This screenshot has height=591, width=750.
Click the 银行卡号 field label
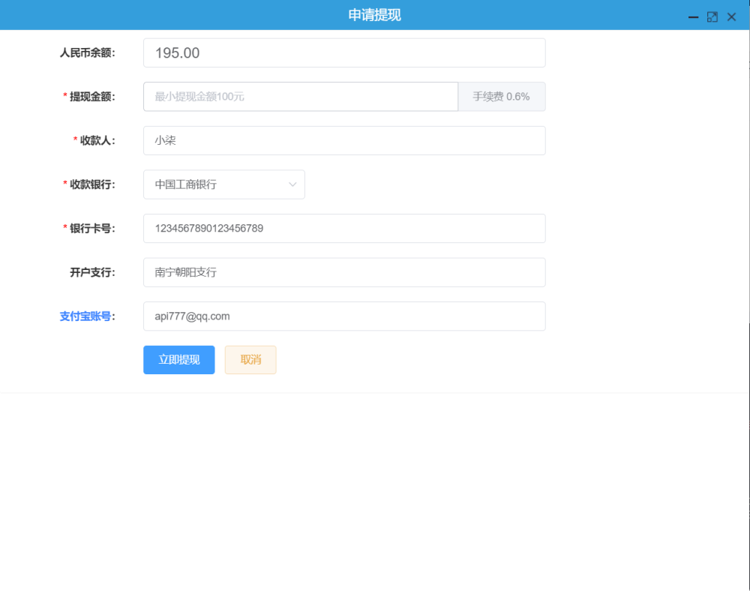coord(92,229)
